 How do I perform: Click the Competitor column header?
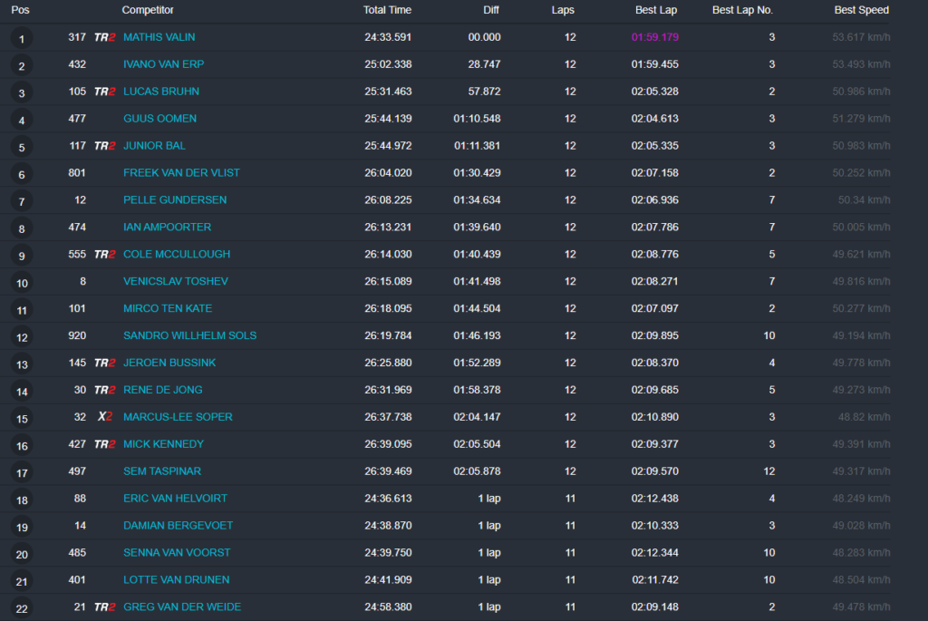pos(148,10)
